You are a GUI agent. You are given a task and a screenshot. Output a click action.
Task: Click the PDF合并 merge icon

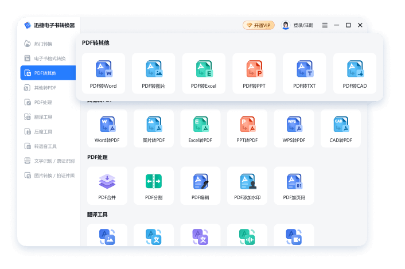pyautogui.click(x=107, y=186)
